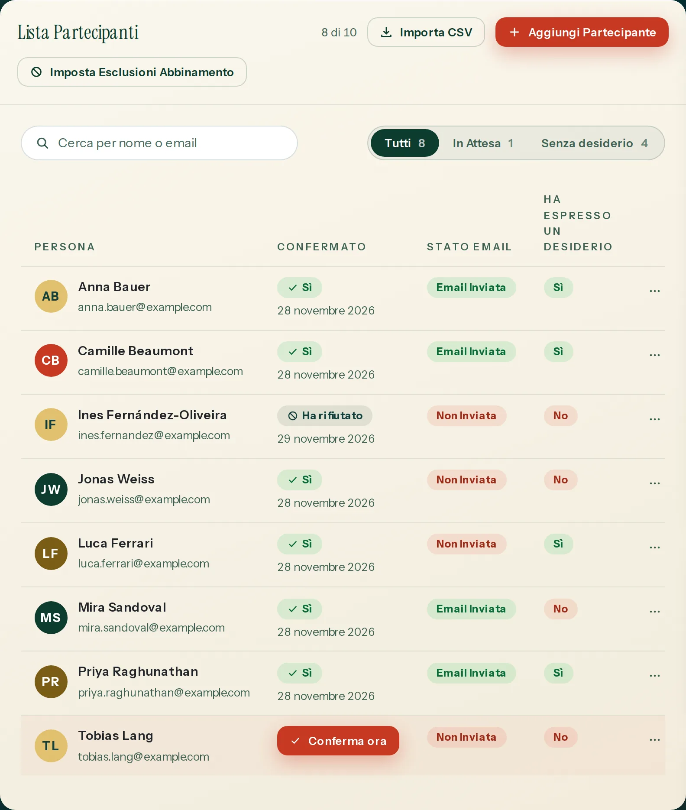
Task: Open more options for Ines Fernández-Oliveira
Action: (x=654, y=419)
